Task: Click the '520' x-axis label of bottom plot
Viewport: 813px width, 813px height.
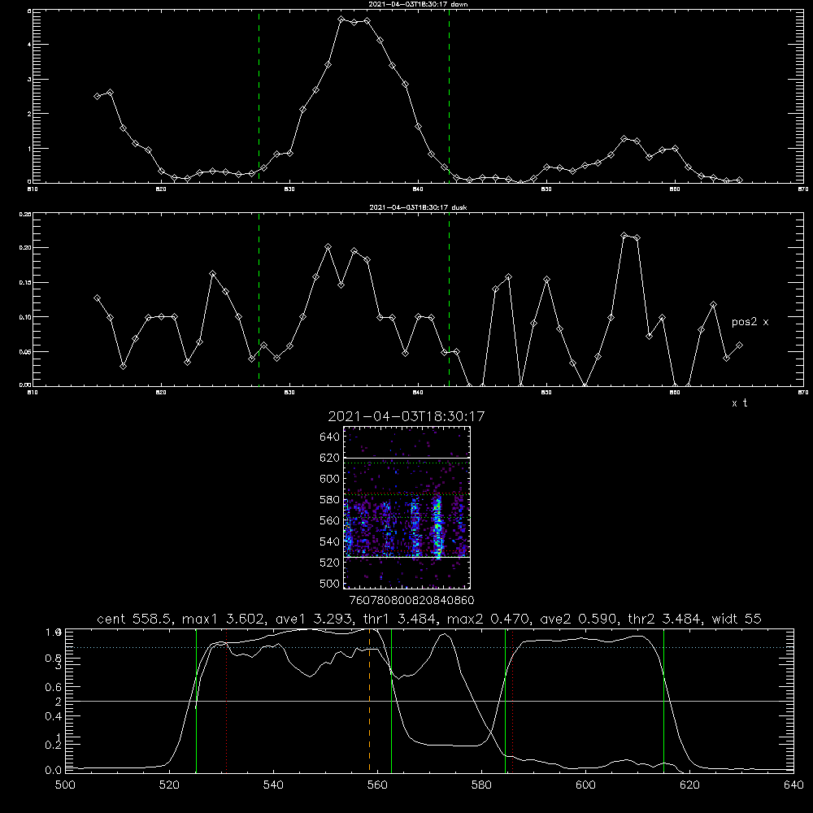Action: coord(169,785)
